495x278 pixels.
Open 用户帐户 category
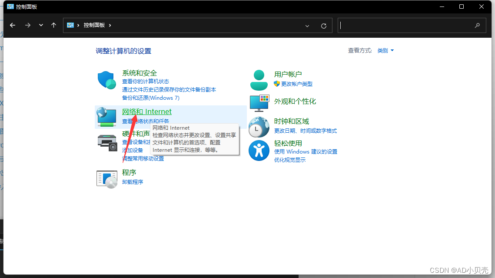pos(288,75)
